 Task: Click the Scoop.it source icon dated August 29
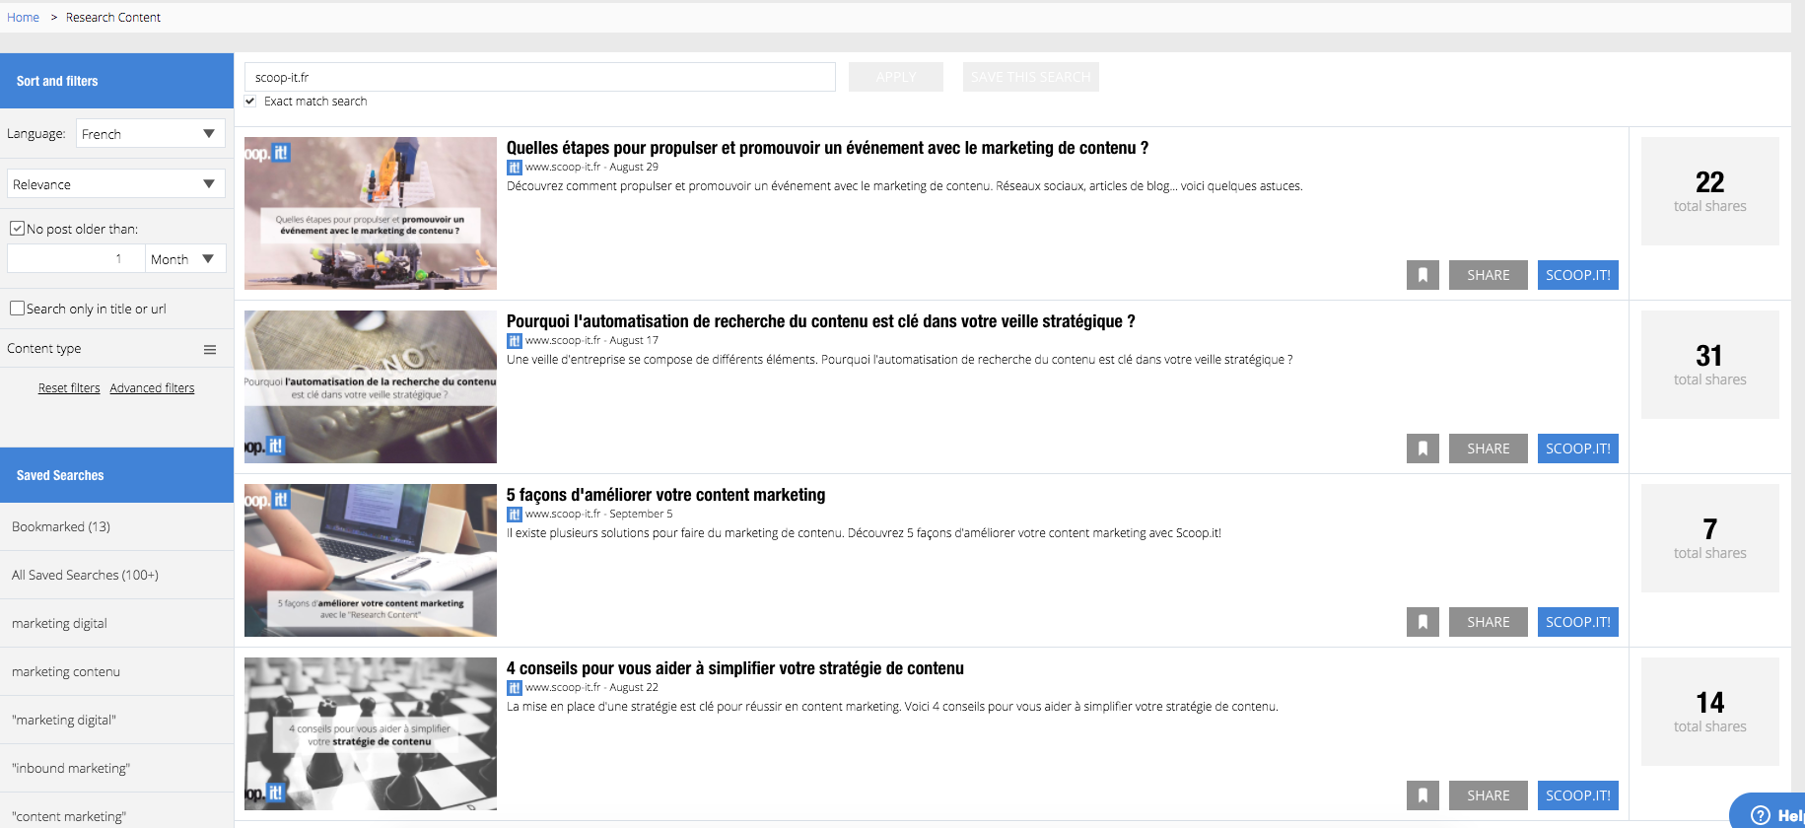[514, 168]
